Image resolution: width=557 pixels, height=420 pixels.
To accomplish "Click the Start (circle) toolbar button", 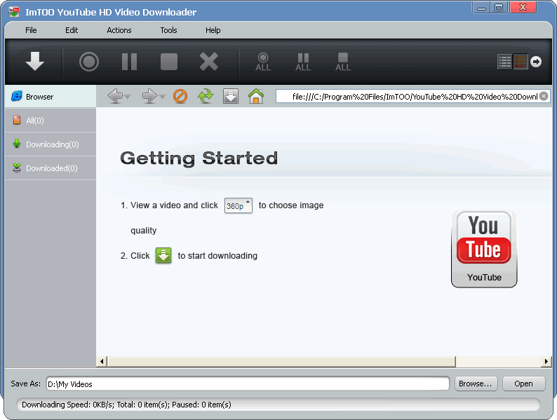I will point(89,62).
